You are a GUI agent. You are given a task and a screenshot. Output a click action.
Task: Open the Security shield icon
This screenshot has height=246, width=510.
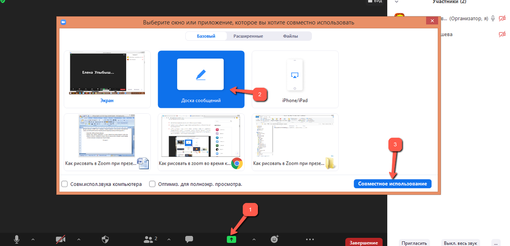click(x=105, y=239)
